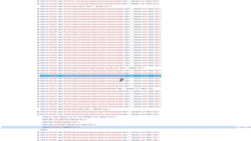
Task: Select the Room77 panel row
Action: (x=100, y=101)
